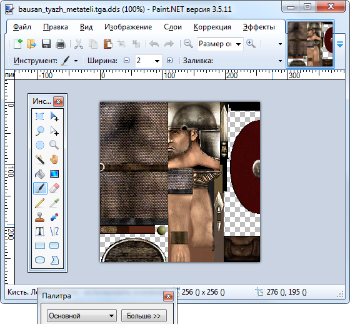Decrease brush width with minus button
This screenshot has height=324, width=350.
126,61
